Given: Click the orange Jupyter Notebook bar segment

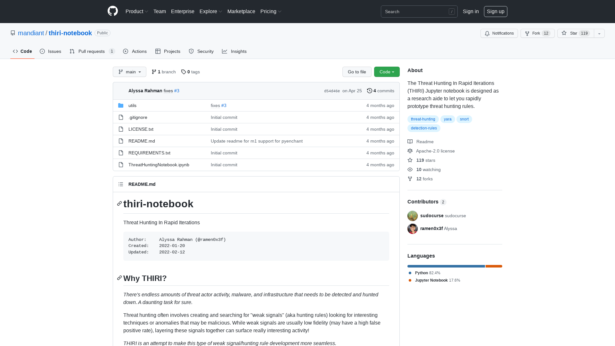Looking at the screenshot, I should [494, 266].
